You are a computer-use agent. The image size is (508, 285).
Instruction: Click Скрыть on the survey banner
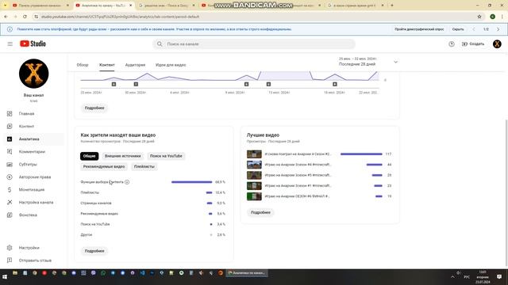point(458,29)
